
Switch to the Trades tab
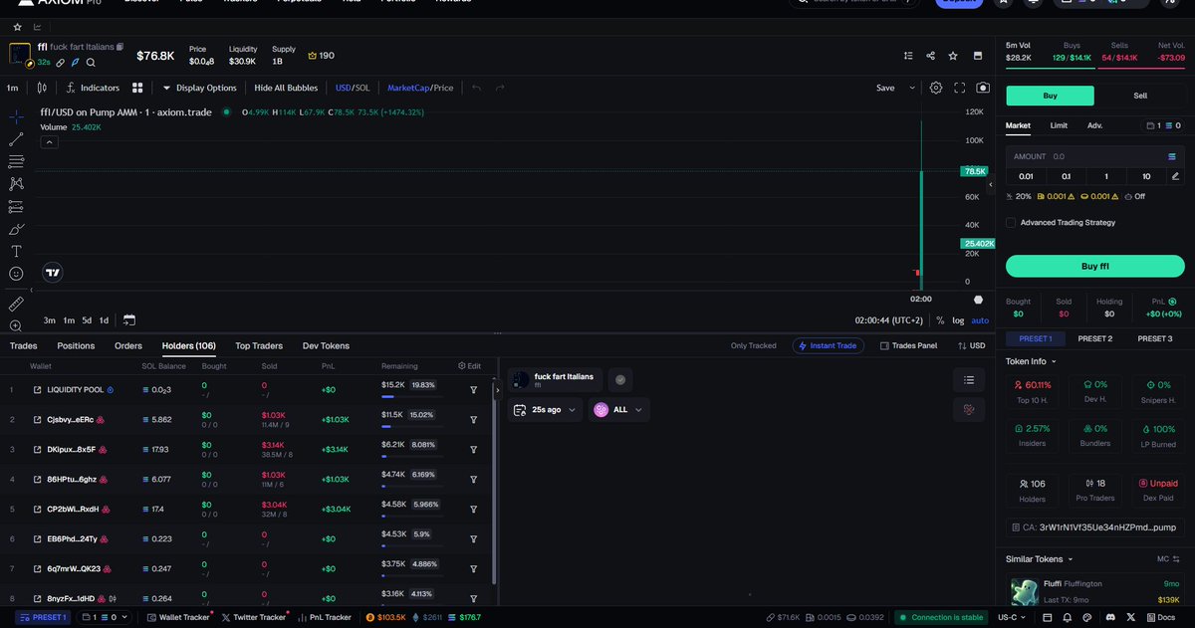(23, 345)
